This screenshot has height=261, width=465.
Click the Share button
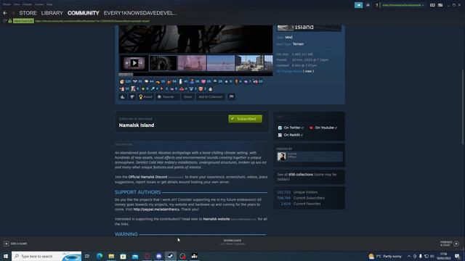[187, 96]
